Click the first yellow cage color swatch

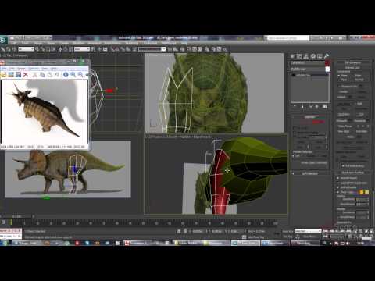[362, 192]
